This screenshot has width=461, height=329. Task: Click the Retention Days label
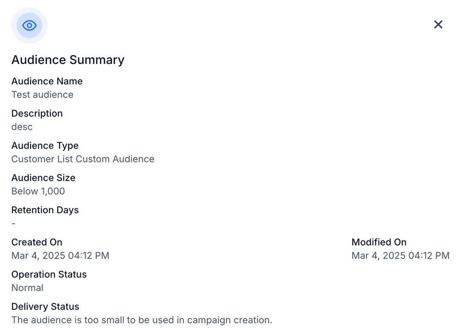[x=45, y=210]
